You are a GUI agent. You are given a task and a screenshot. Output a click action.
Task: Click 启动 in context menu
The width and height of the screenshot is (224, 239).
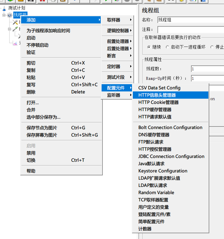click(61, 38)
